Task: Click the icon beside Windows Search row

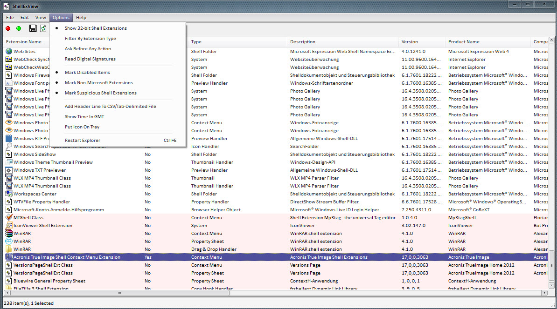Action: (9, 146)
